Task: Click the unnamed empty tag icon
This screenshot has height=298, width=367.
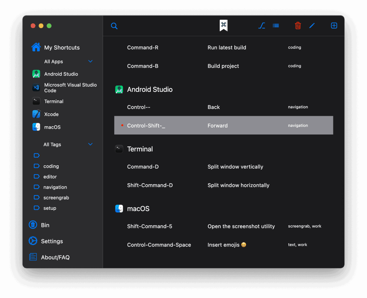Action: 37,155
